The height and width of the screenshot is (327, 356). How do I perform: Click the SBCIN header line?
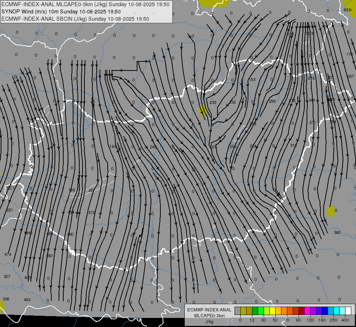point(75,19)
